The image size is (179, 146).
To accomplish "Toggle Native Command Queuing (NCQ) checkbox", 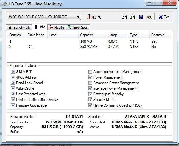I will click(90, 105).
